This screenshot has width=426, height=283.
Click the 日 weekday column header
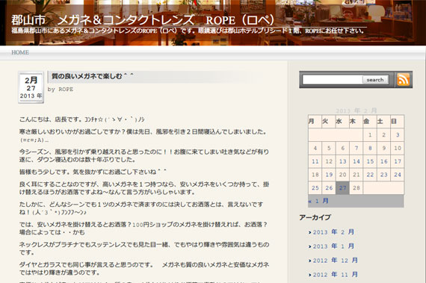click(x=398, y=121)
